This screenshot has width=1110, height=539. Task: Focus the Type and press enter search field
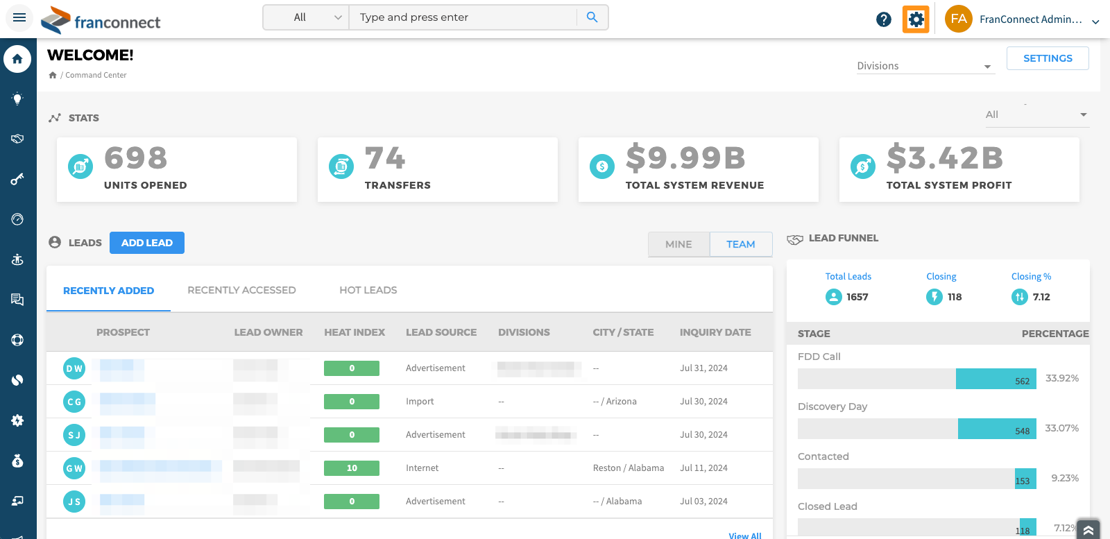463,17
